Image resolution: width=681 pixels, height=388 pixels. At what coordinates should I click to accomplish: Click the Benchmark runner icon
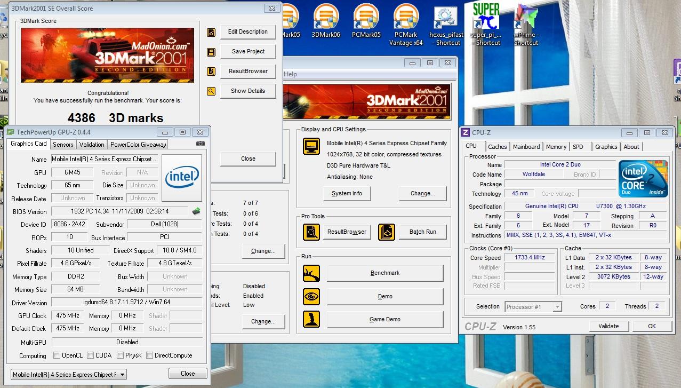tap(311, 273)
